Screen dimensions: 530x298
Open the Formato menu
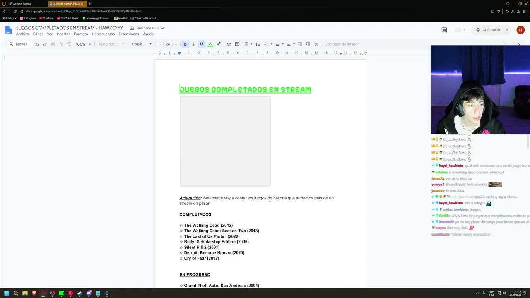click(x=81, y=34)
